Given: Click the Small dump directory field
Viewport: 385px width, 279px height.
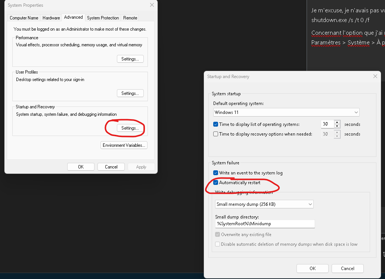Looking at the screenshot, I should (265, 224).
